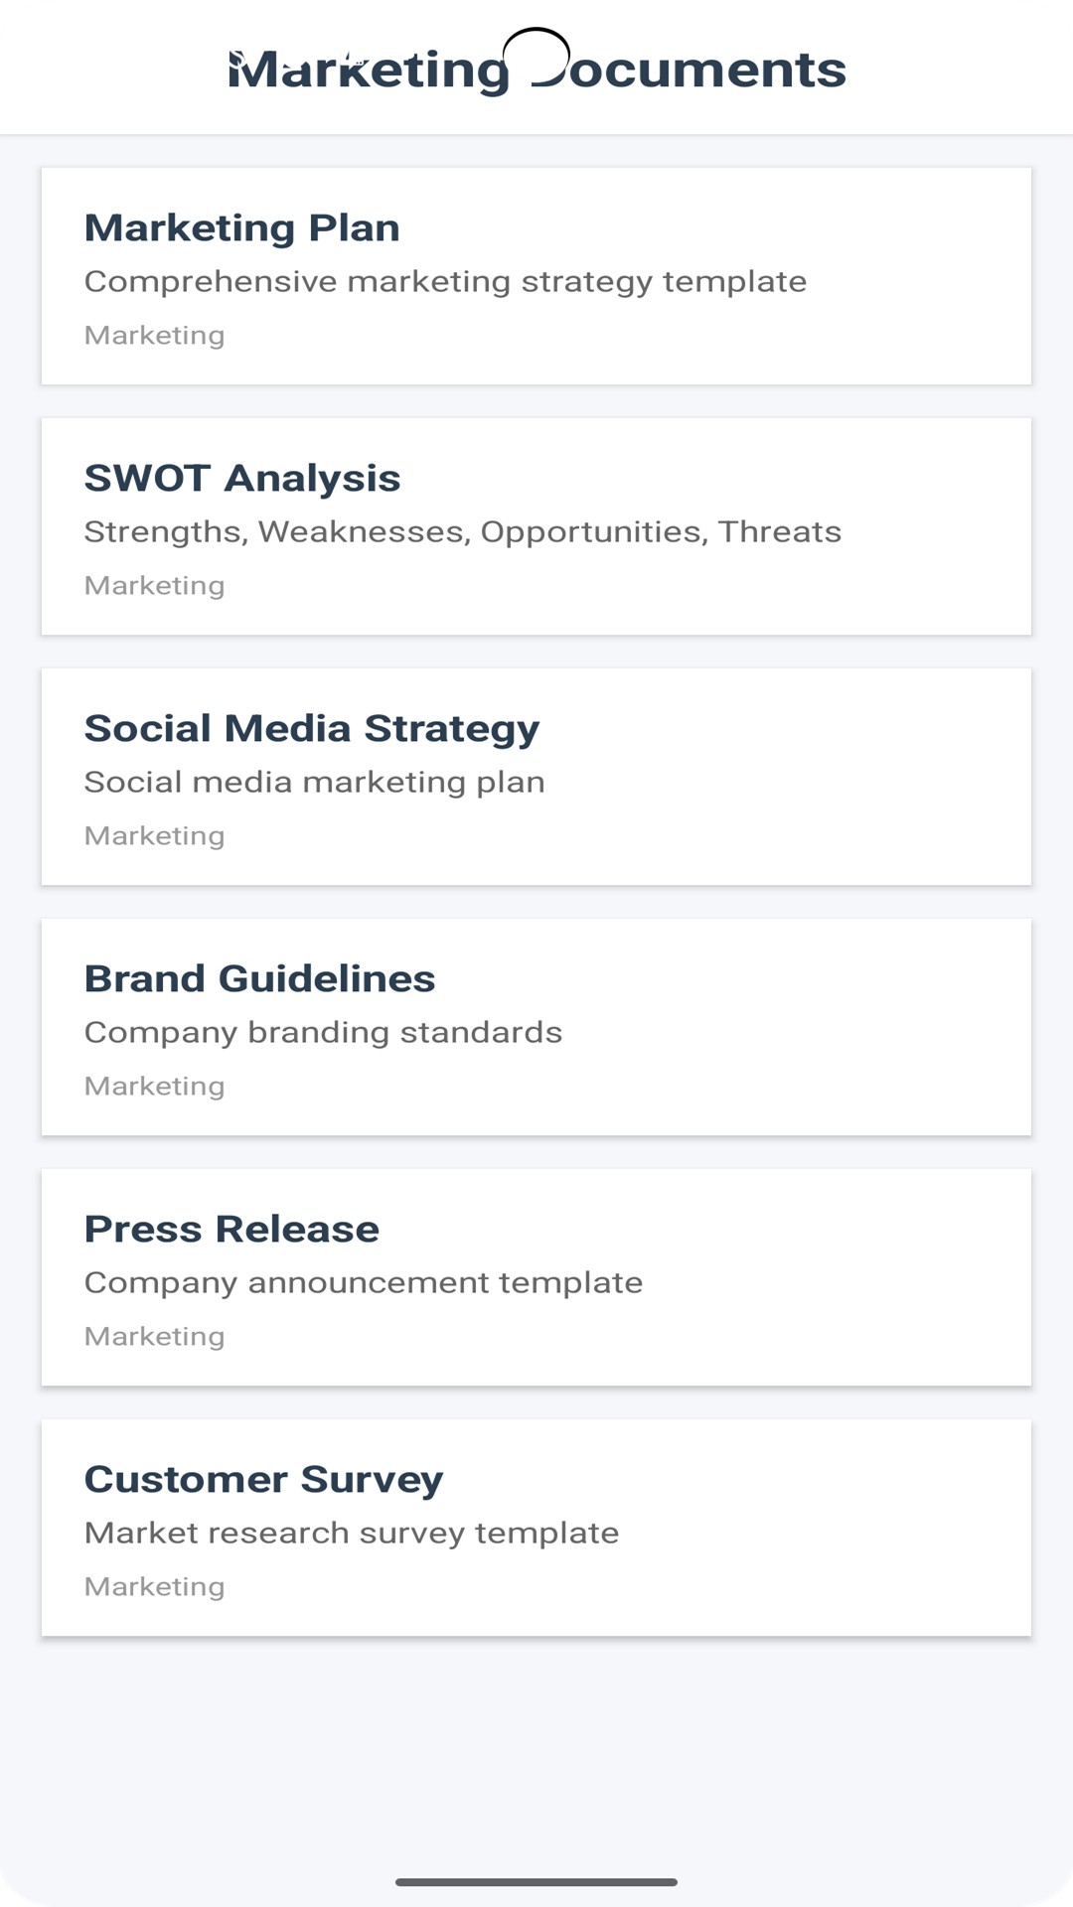The height and width of the screenshot is (1907, 1073).
Task: Click Marketing label on Customer Survey card
Action: 155,1587
